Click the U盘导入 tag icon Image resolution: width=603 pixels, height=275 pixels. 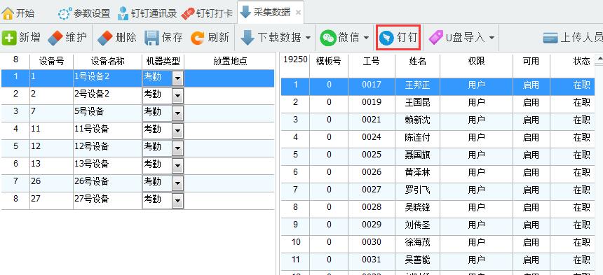point(435,38)
